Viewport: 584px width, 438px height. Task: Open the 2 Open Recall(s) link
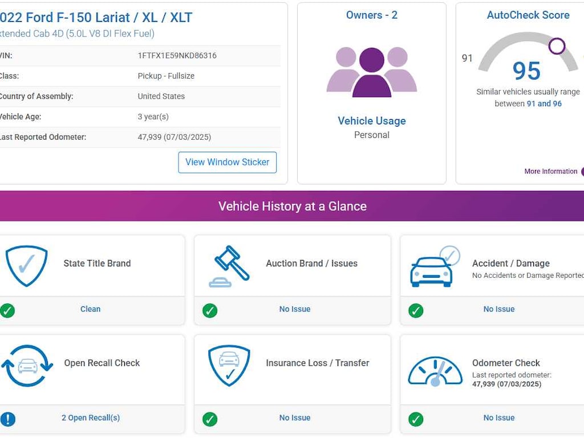(91, 417)
